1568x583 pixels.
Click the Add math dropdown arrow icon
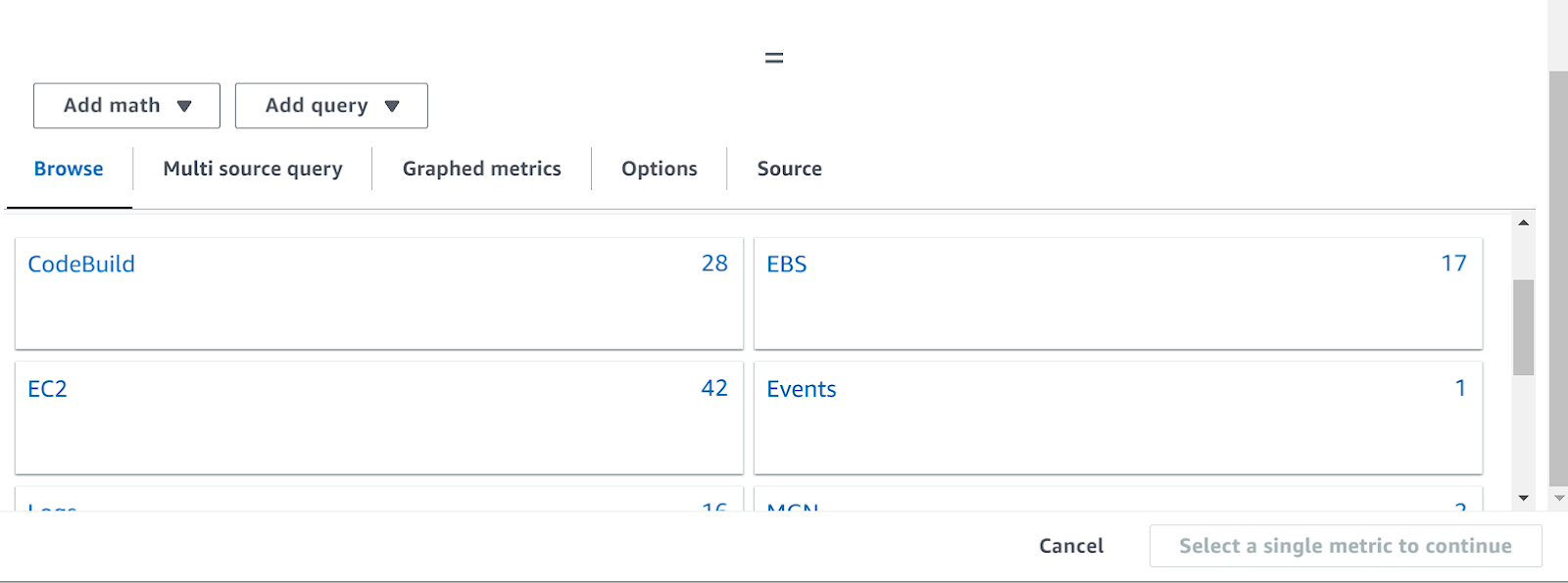coord(184,106)
